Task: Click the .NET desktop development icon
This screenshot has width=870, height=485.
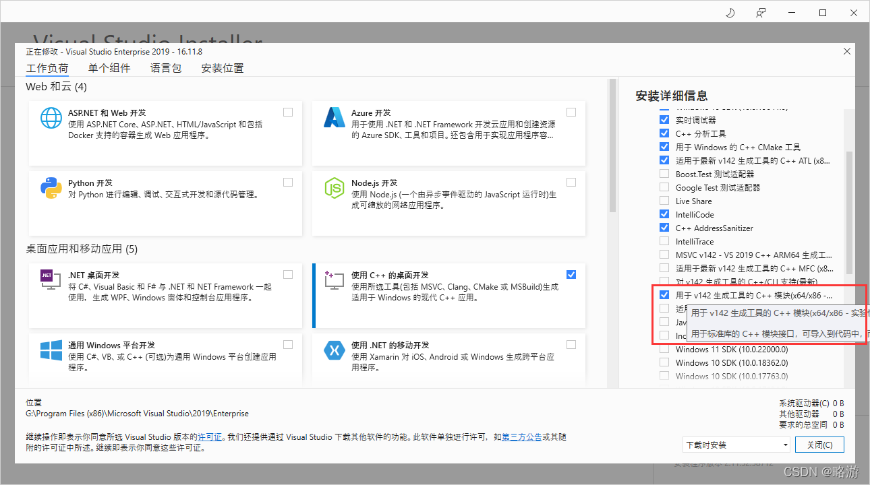Action: click(x=51, y=280)
